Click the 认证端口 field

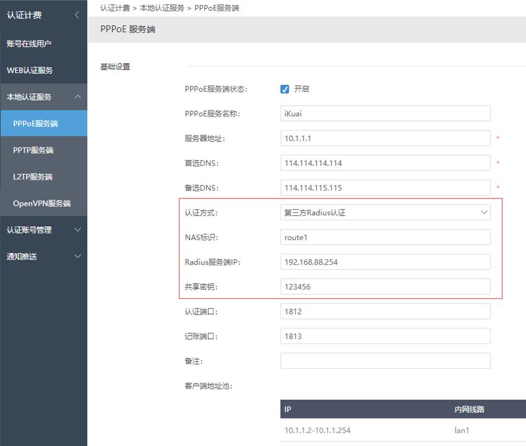[x=385, y=312]
